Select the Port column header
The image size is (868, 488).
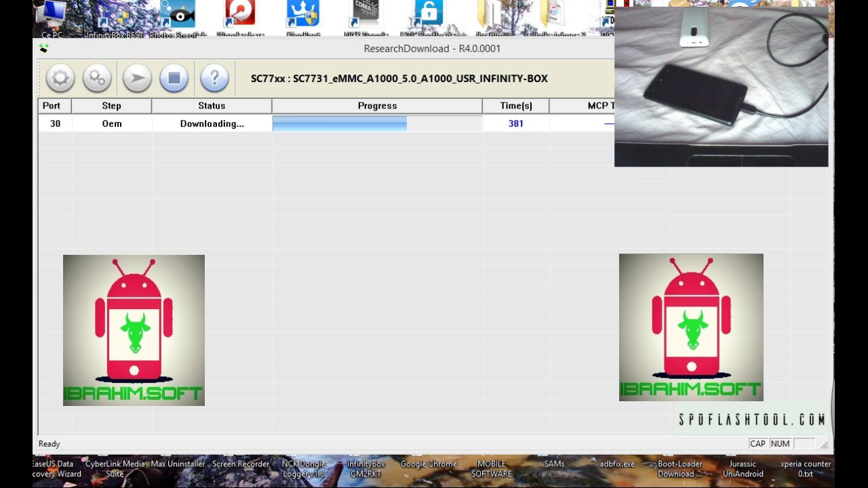click(54, 106)
